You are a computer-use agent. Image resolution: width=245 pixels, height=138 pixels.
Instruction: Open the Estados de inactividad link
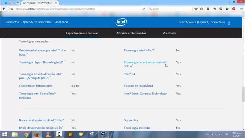click(x=138, y=86)
